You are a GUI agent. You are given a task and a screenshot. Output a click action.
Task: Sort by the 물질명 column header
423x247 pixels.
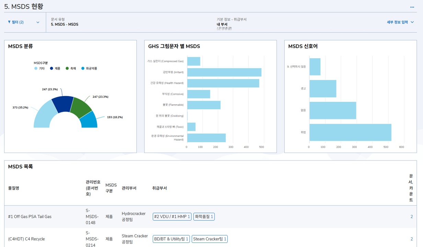[x=14, y=188]
